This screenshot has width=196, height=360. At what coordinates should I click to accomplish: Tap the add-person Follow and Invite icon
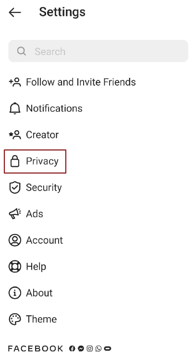15,82
